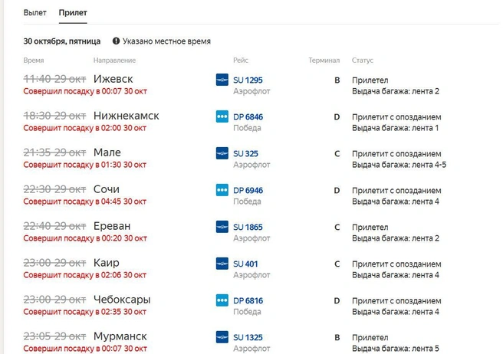The width and height of the screenshot is (503, 354).
Task: Open flight SU 1295 details
Action: click(x=248, y=80)
